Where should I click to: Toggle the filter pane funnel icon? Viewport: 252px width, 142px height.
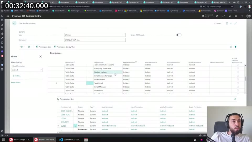(235, 47)
